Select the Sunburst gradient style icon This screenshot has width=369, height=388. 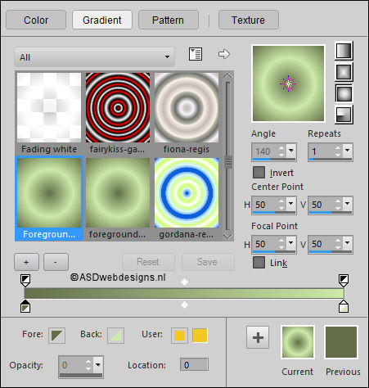pos(344,93)
